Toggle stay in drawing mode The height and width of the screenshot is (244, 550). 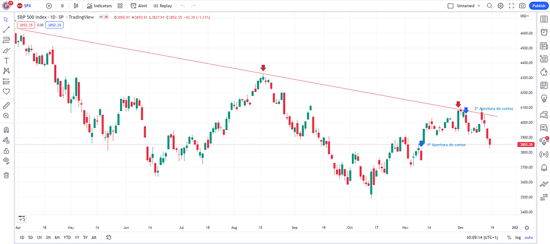(6, 140)
